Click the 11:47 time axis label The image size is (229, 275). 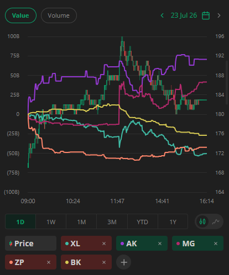click(x=117, y=201)
